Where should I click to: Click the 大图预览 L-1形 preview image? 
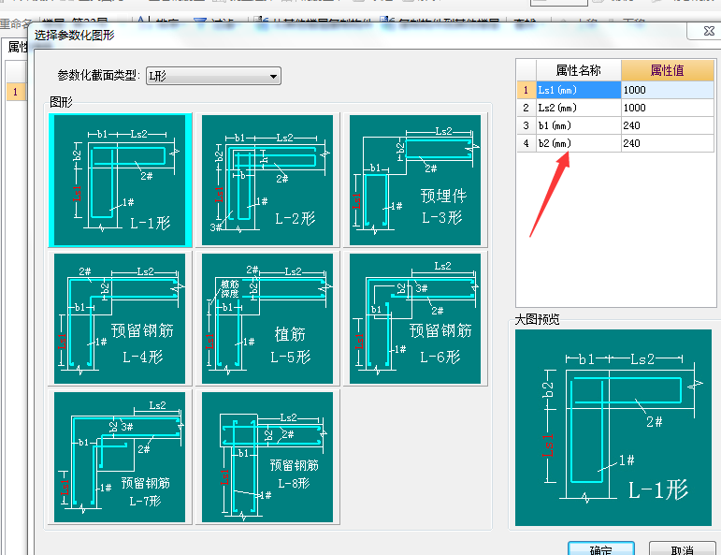pyautogui.click(x=613, y=428)
